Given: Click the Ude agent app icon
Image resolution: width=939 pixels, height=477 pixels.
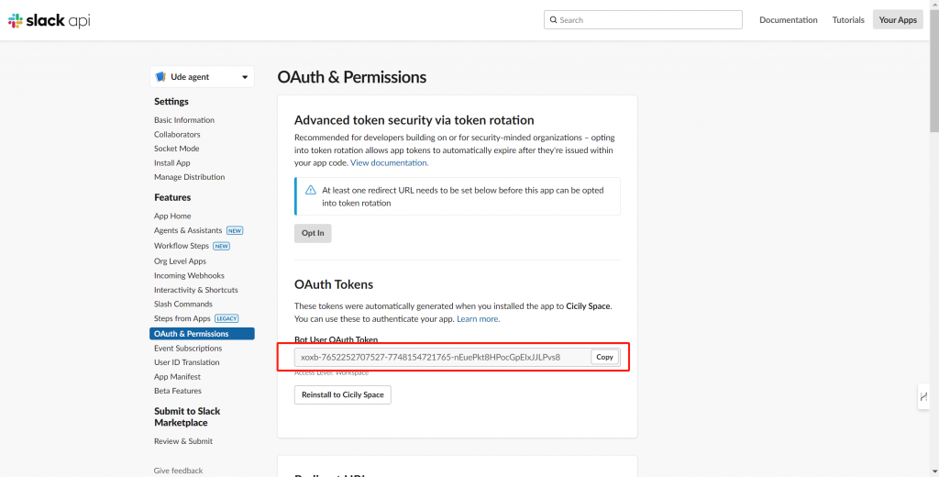Looking at the screenshot, I should tap(160, 77).
